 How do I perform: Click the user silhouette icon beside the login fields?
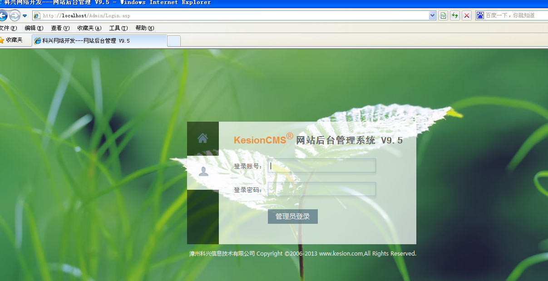[203, 171]
